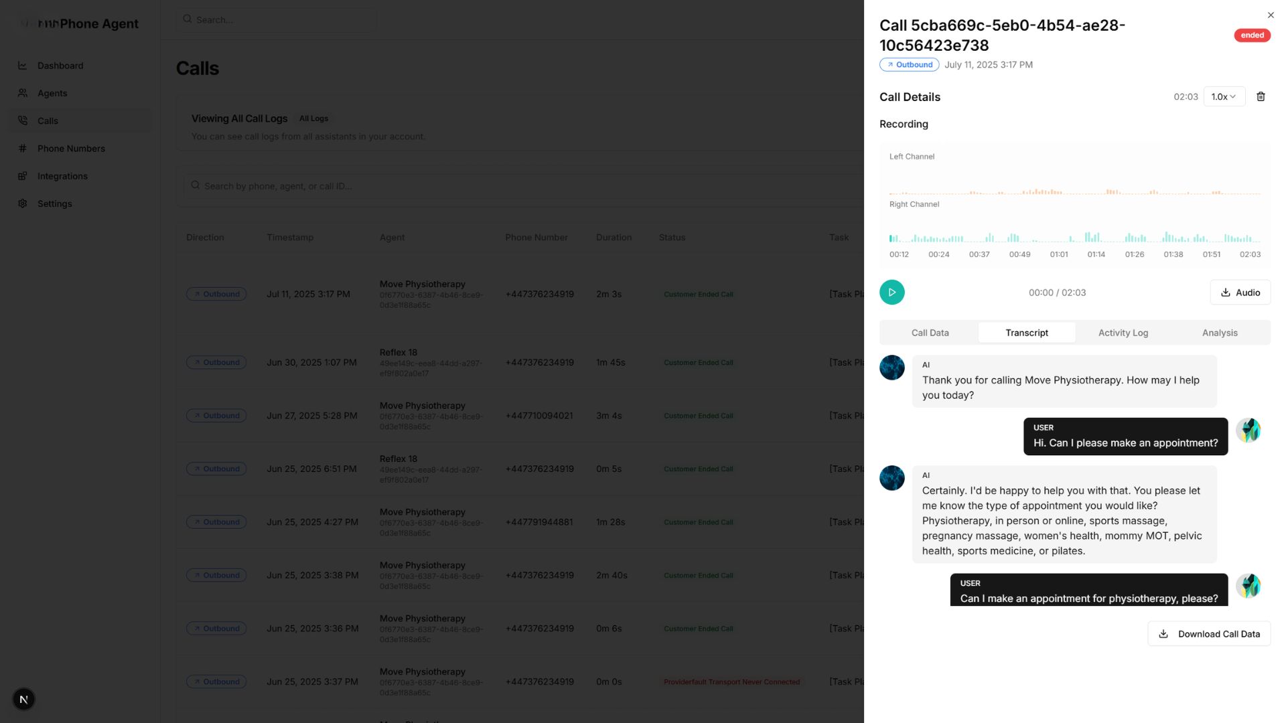1286x723 pixels.
Task: Click user avatar next to physiotherapy appointment message
Action: [1248, 586]
